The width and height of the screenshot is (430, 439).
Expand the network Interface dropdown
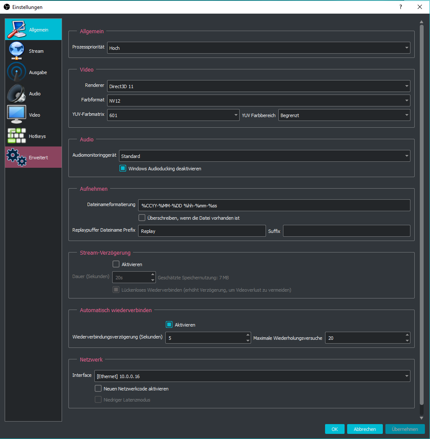tap(252, 376)
